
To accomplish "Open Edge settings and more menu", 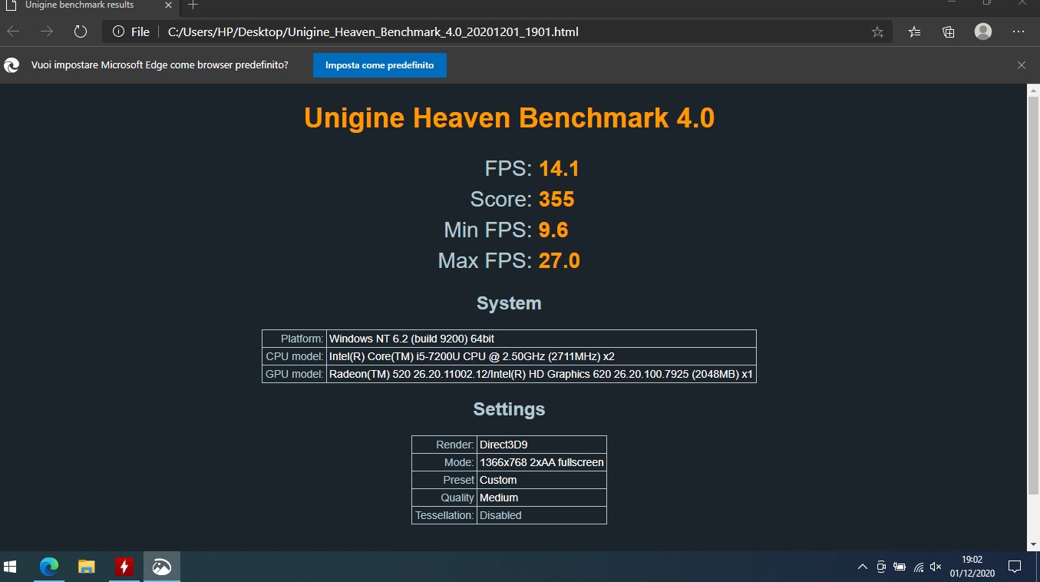I will coord(1019,31).
